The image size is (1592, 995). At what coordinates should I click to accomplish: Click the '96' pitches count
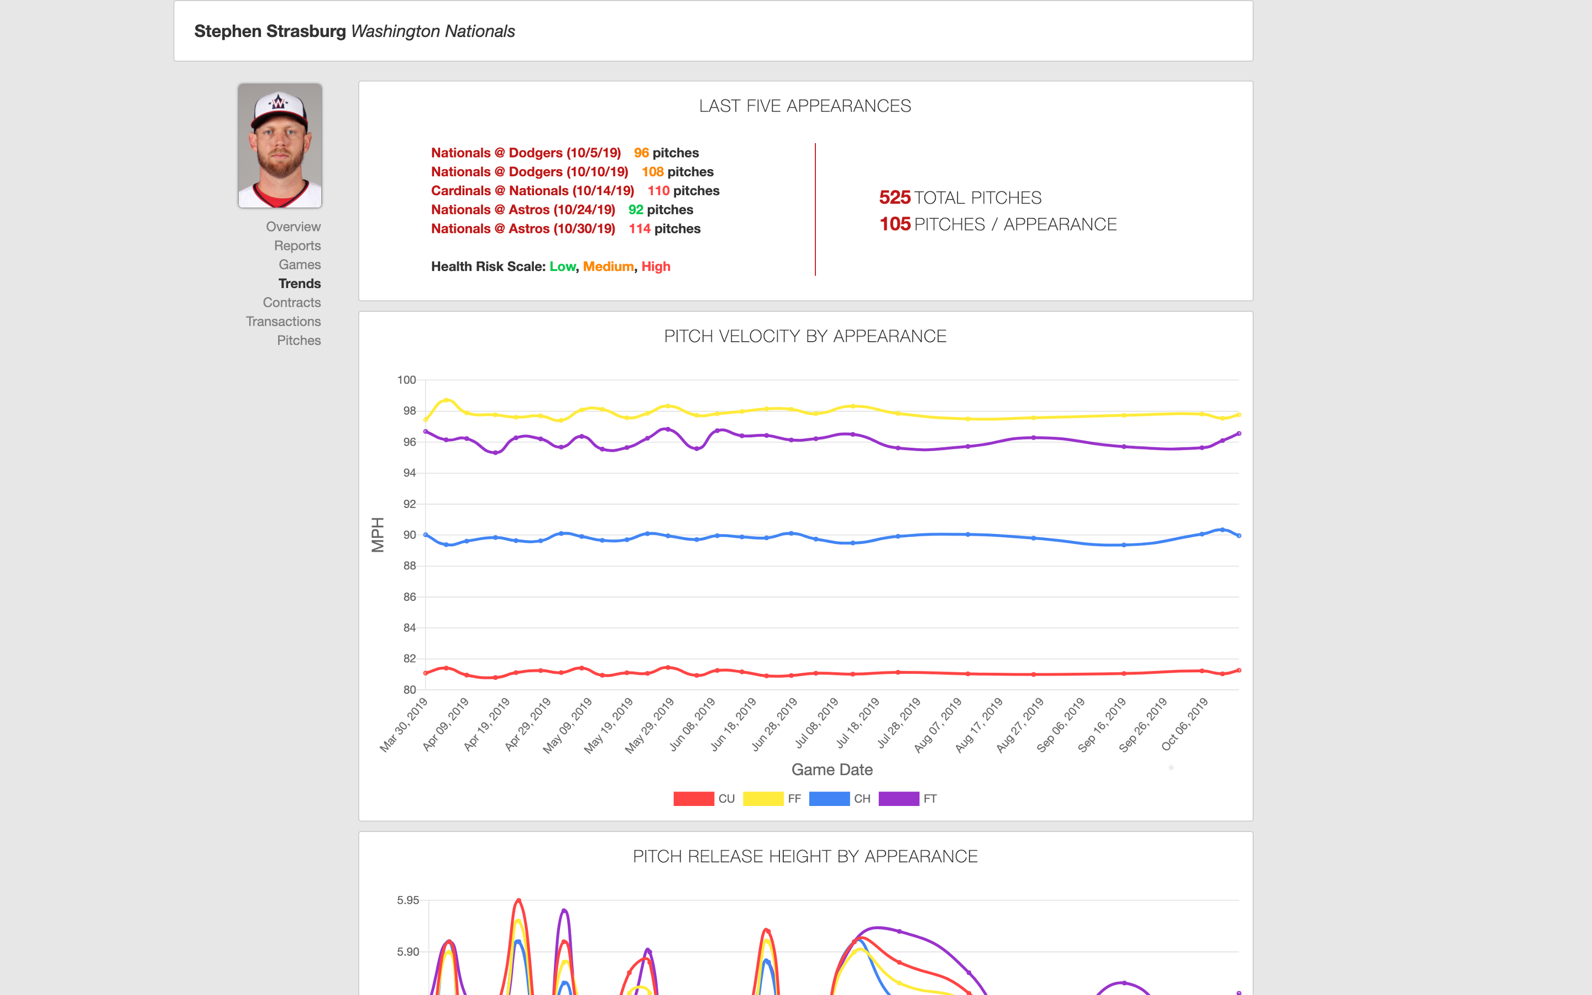(x=641, y=153)
